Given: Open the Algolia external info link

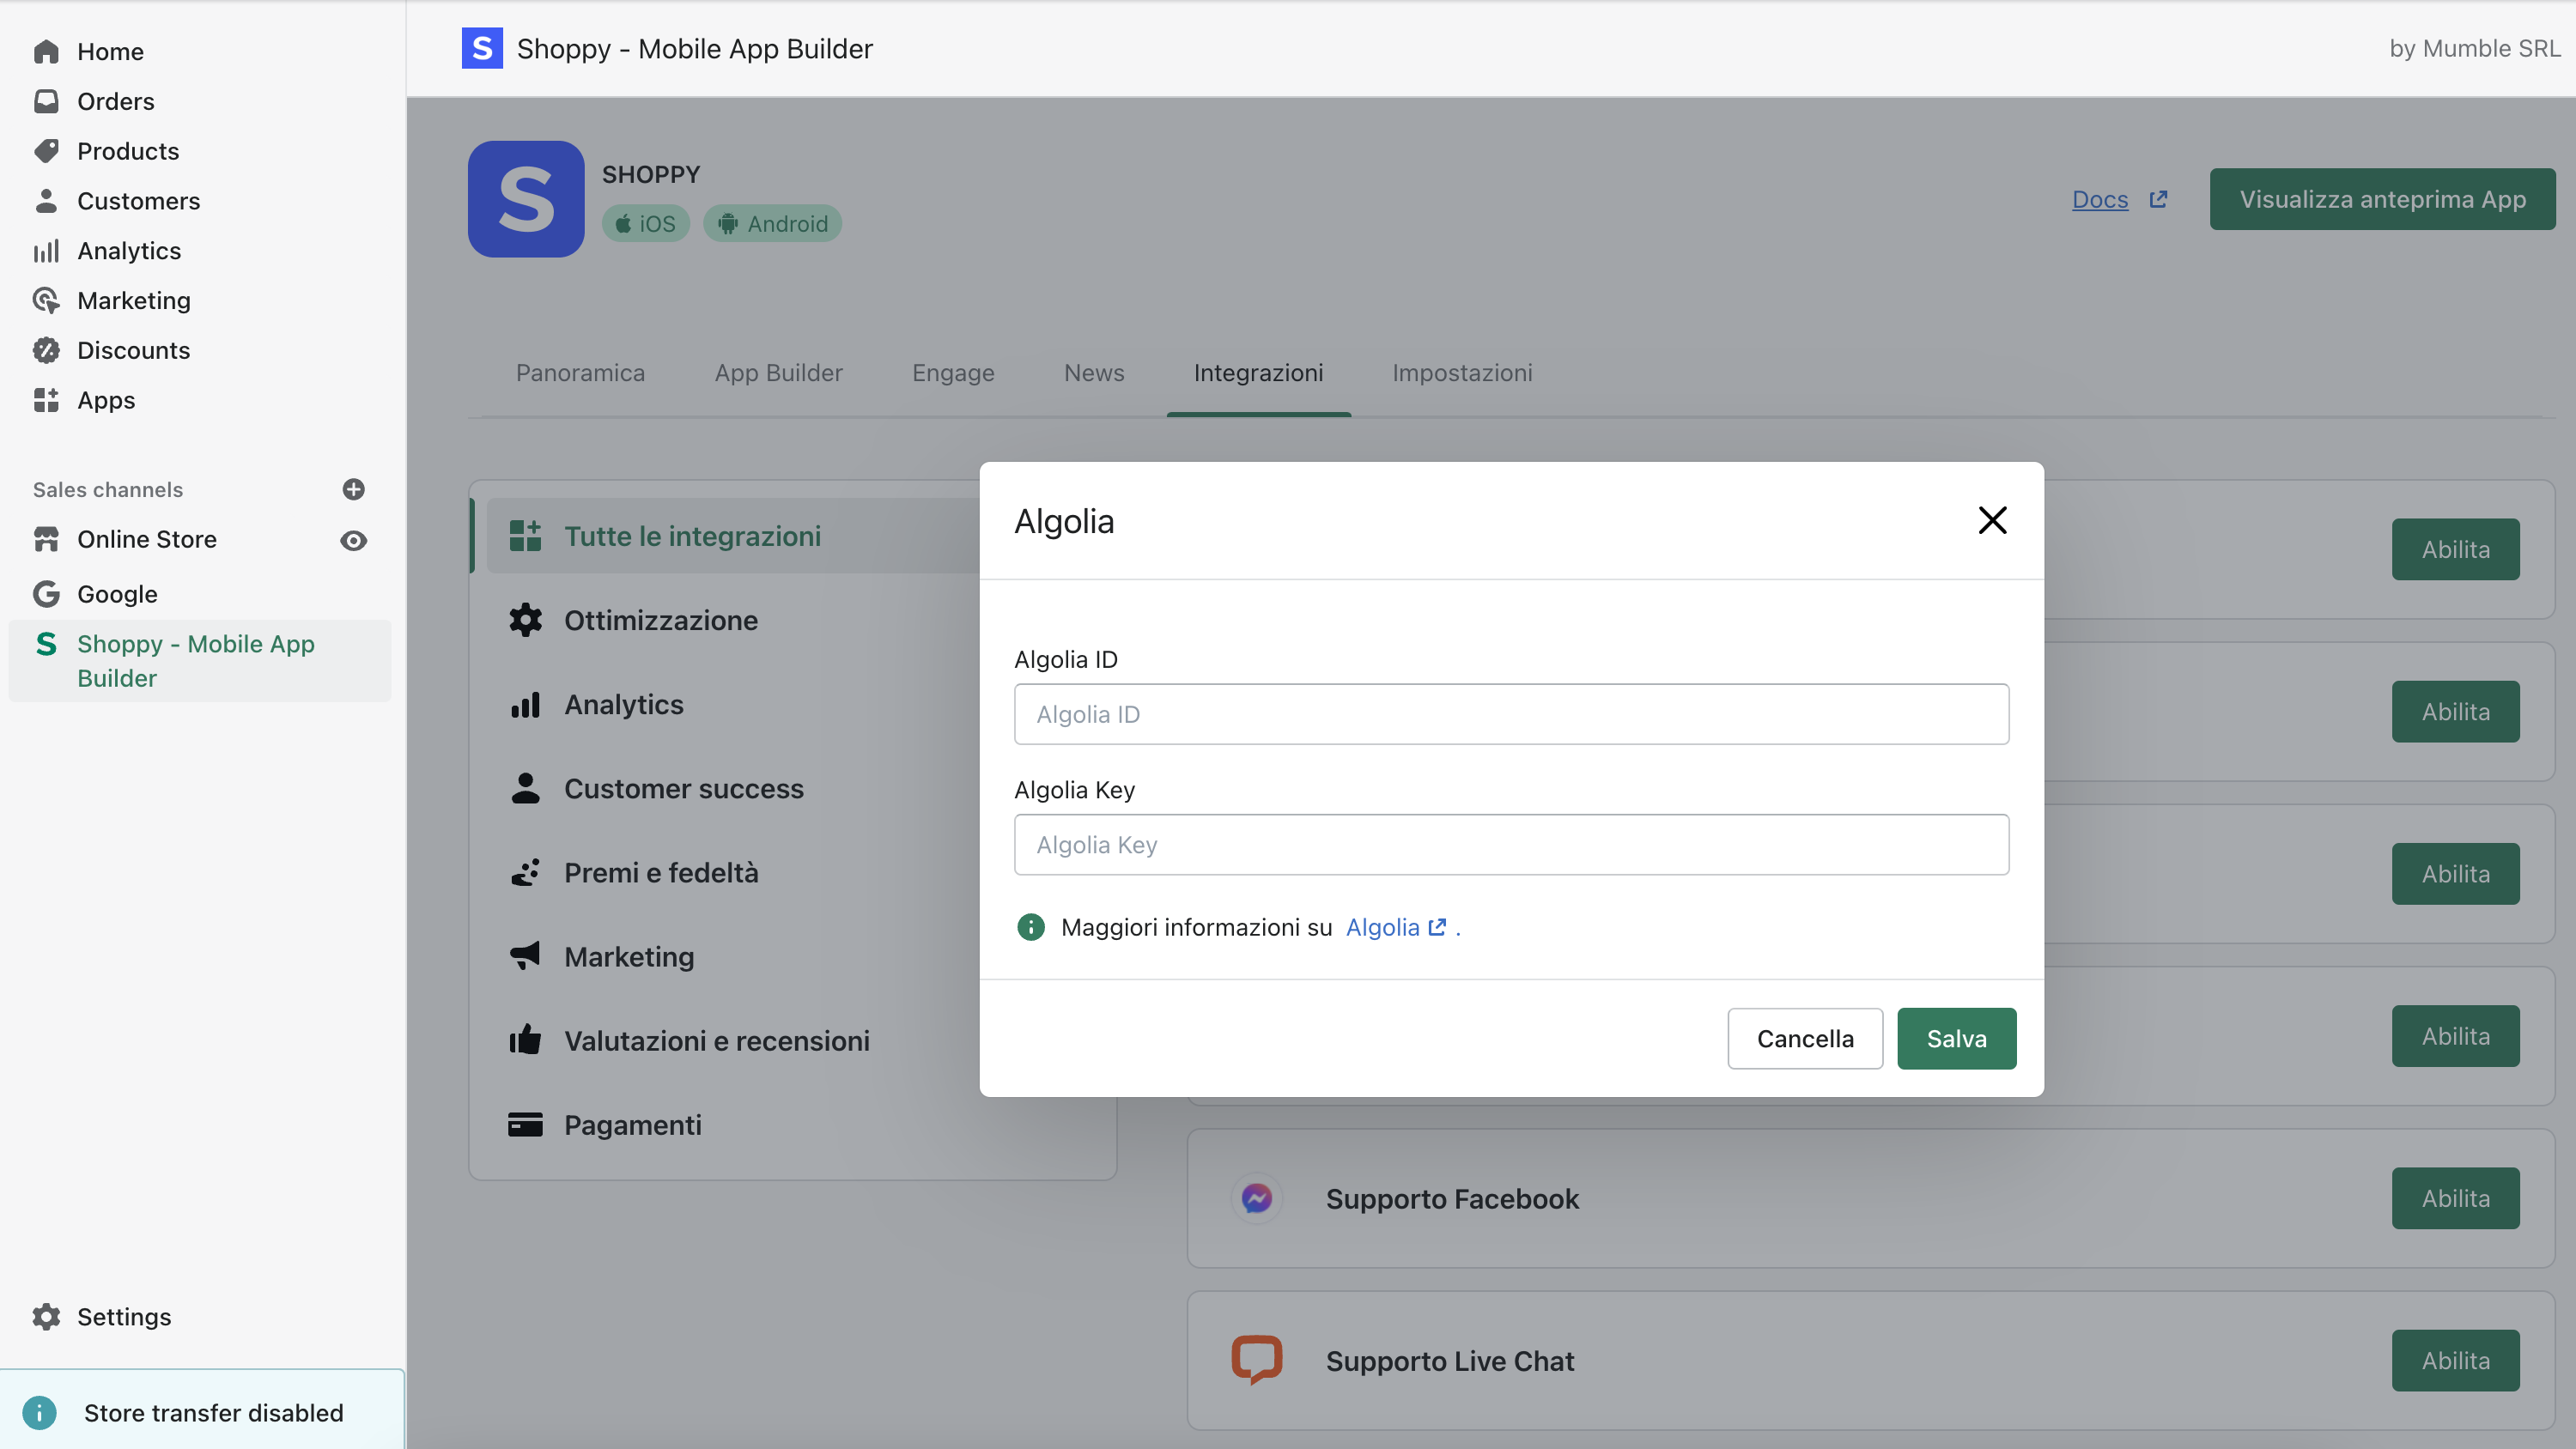Looking at the screenshot, I should click(x=1395, y=927).
